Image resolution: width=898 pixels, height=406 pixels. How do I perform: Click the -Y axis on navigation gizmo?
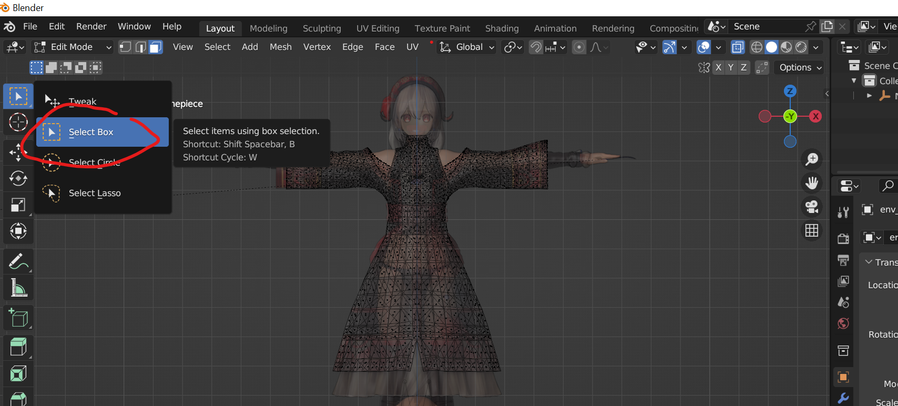pyautogui.click(x=790, y=116)
